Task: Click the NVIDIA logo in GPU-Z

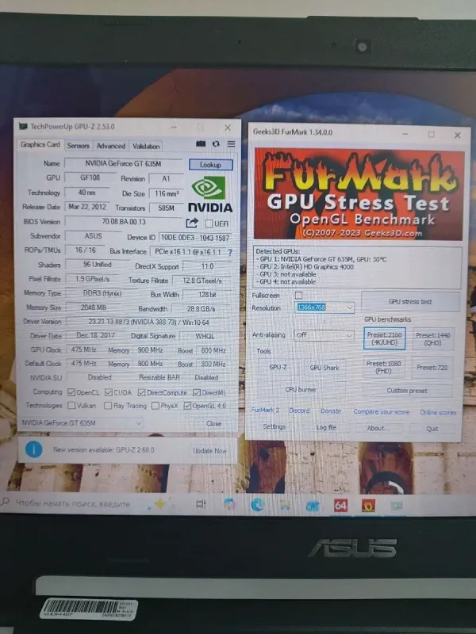Action: point(212,195)
